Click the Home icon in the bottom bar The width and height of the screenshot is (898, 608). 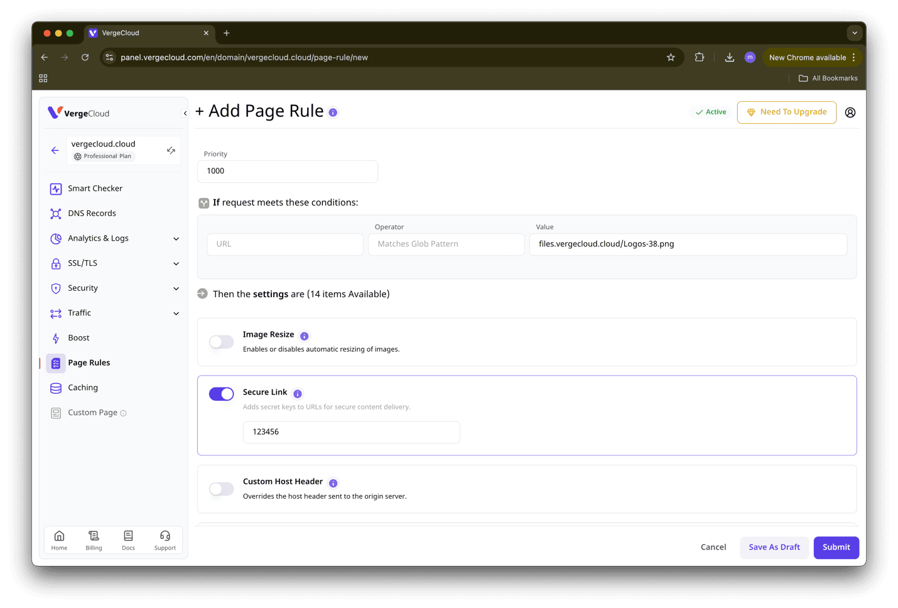(59, 540)
